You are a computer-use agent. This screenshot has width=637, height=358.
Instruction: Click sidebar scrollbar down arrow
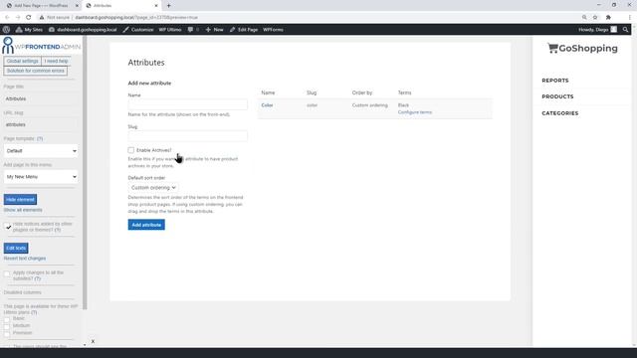[85, 345]
